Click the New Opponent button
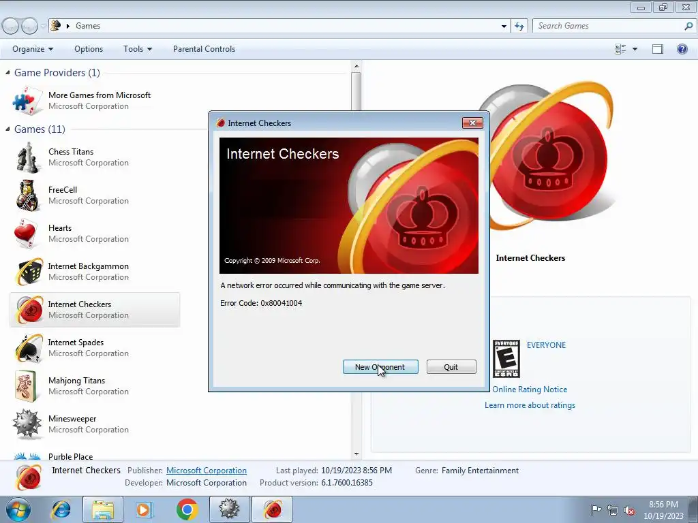The width and height of the screenshot is (698, 523). pos(380,367)
